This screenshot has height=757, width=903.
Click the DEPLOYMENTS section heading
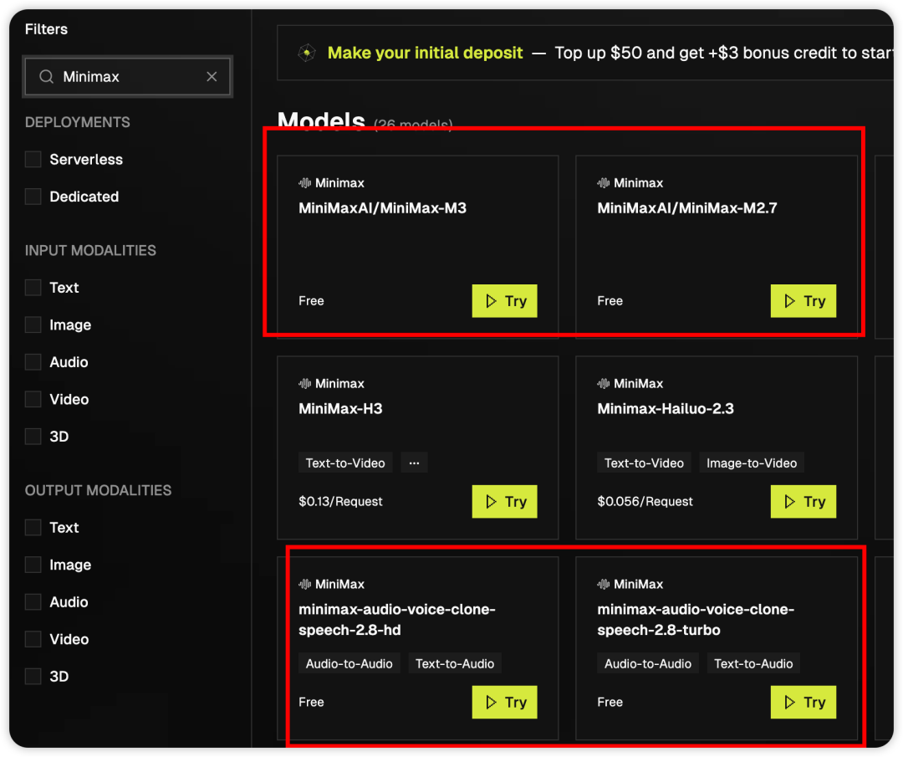(x=77, y=122)
